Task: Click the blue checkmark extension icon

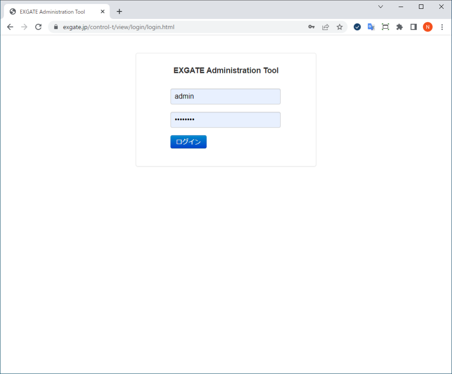Action: pyautogui.click(x=357, y=27)
